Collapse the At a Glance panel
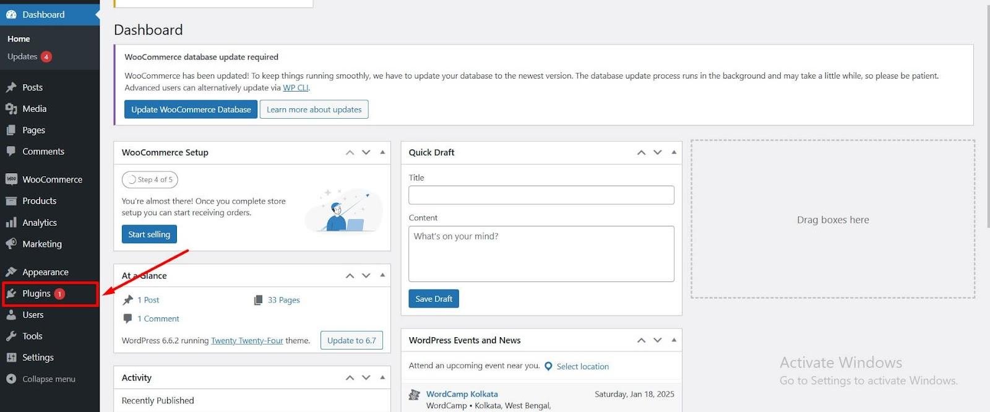The height and width of the screenshot is (412, 990). [382, 275]
